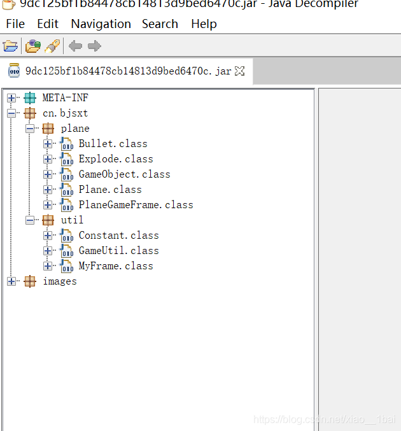Click the Plane.class file icon
The width and height of the screenshot is (401, 431).
tap(67, 190)
